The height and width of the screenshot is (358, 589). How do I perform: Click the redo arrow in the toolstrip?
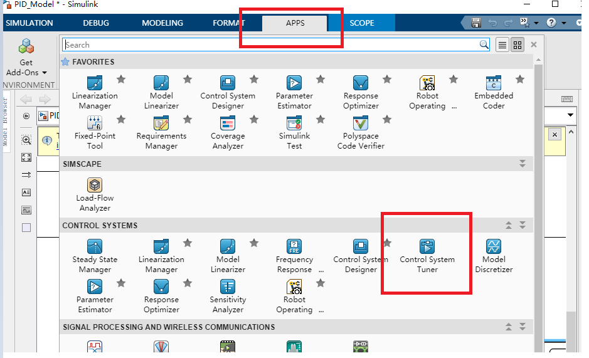tap(508, 23)
